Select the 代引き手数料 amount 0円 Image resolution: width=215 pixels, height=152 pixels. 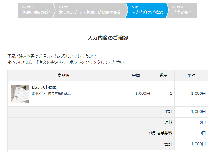pyautogui.click(x=202, y=133)
